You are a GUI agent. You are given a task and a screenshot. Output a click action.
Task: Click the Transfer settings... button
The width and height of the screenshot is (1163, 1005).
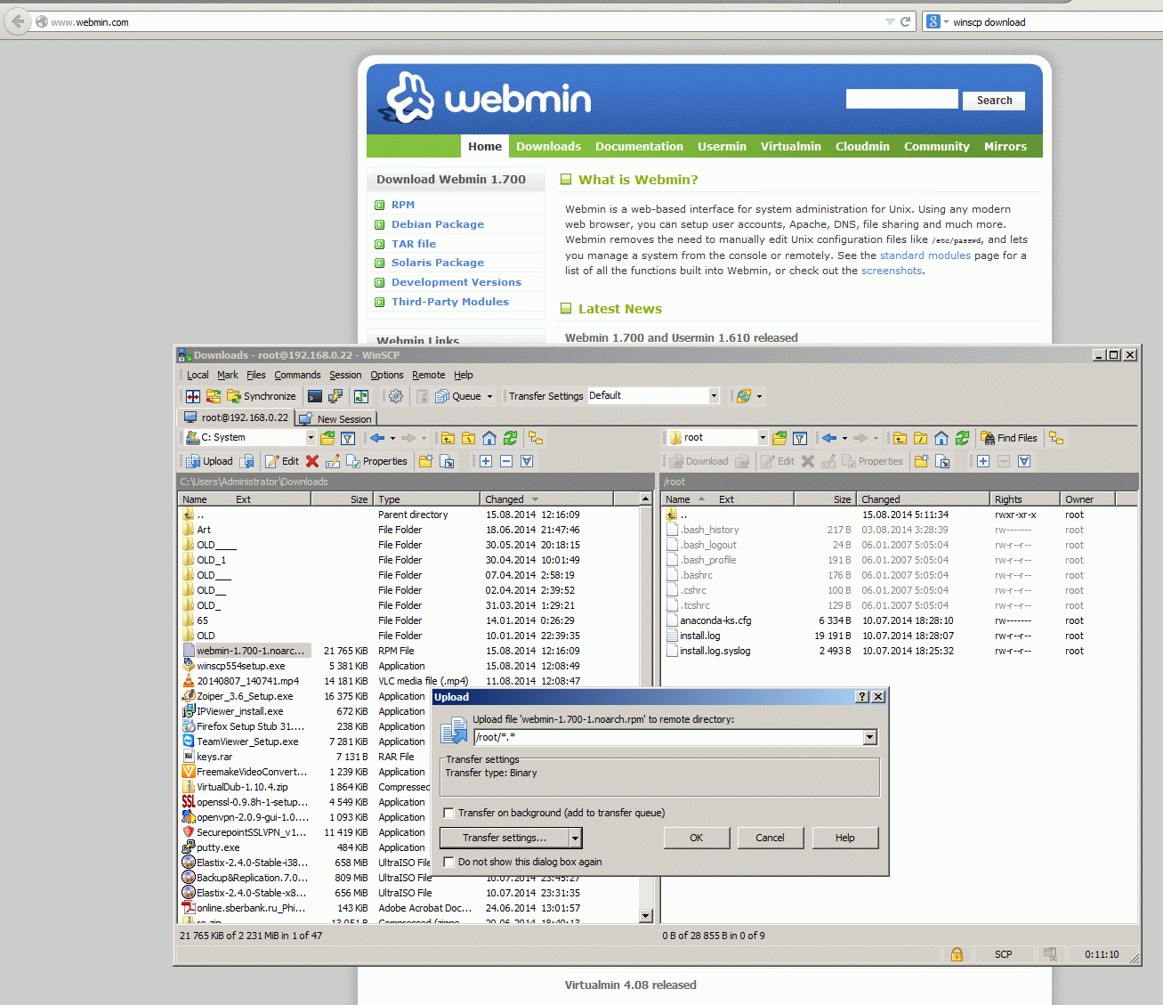click(x=505, y=838)
